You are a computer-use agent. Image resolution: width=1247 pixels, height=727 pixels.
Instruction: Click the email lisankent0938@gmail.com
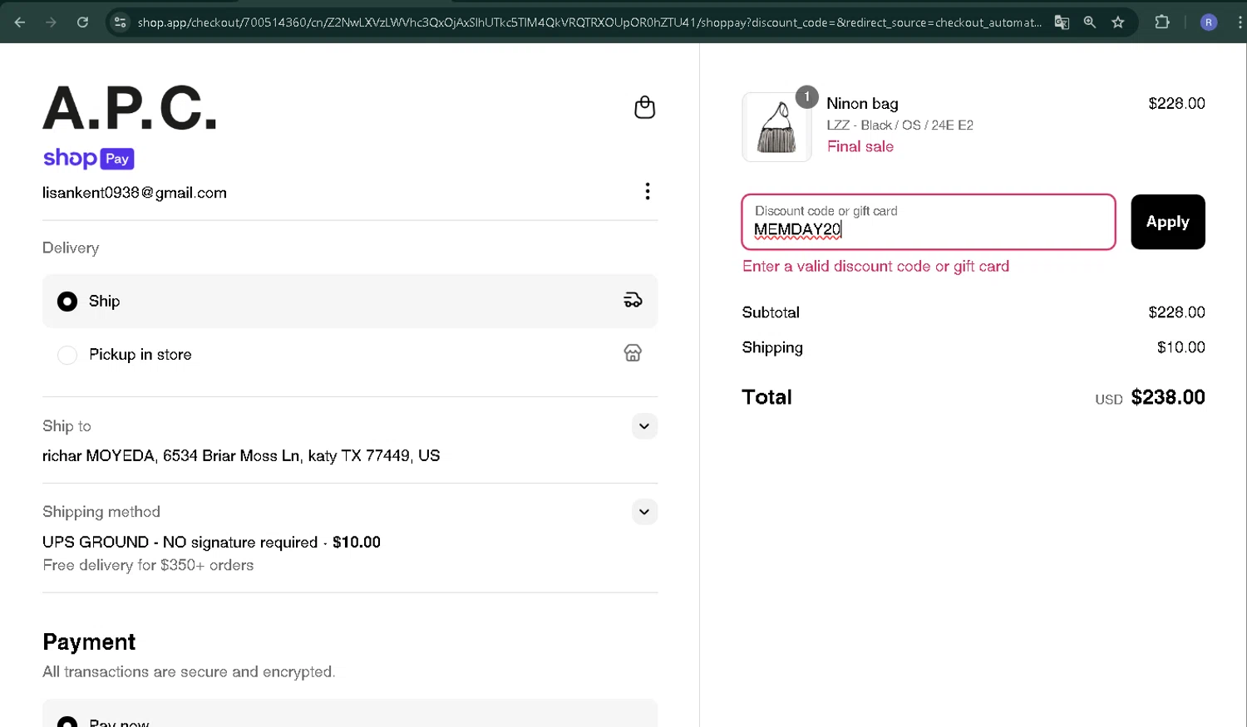point(135,193)
